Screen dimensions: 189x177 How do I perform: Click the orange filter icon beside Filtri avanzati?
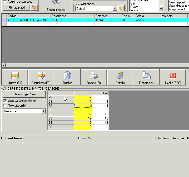pyautogui.click(x=34, y=7)
